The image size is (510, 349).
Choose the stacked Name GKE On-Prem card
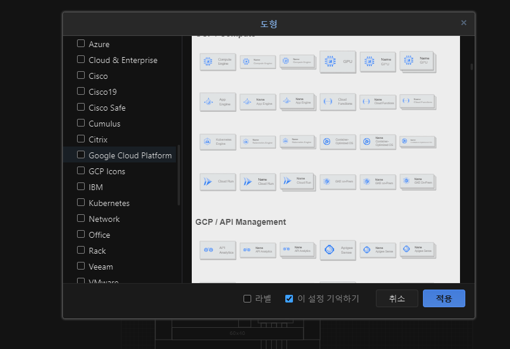click(x=418, y=182)
